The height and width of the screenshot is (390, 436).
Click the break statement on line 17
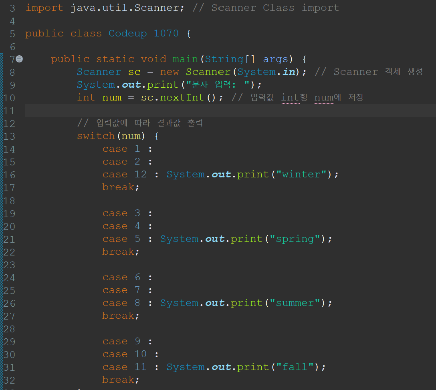tap(118, 187)
